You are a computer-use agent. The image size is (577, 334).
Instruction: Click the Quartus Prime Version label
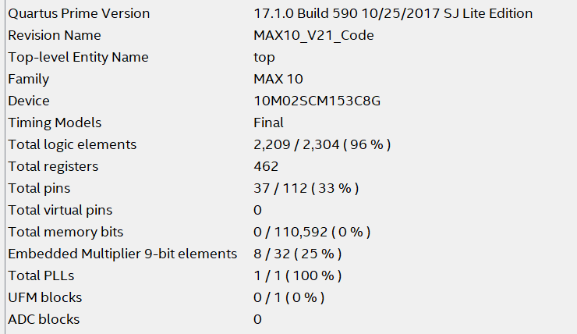tap(79, 13)
